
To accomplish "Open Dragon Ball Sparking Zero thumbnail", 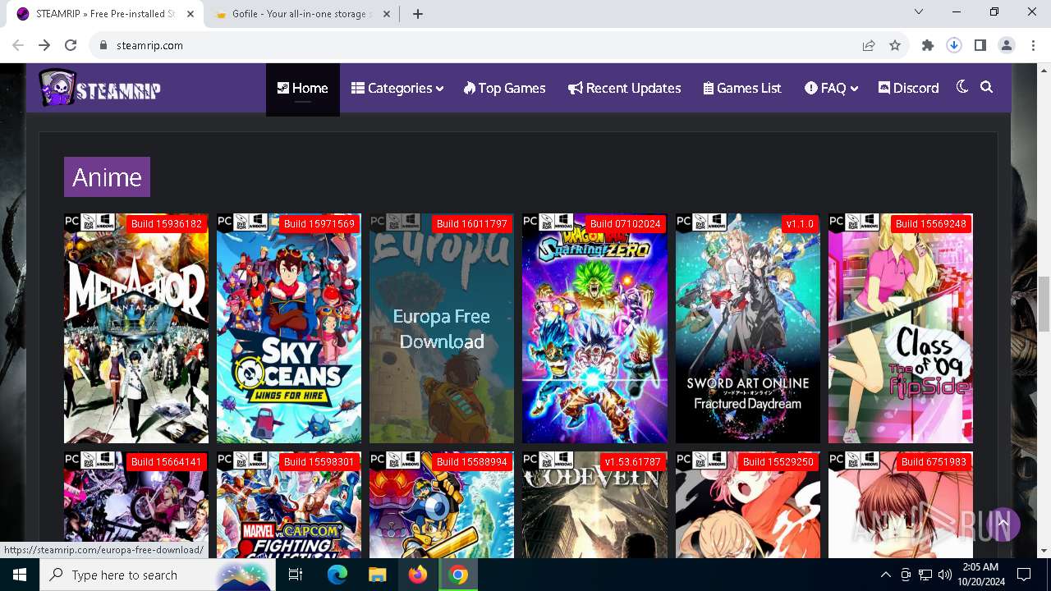I will 594,328.
